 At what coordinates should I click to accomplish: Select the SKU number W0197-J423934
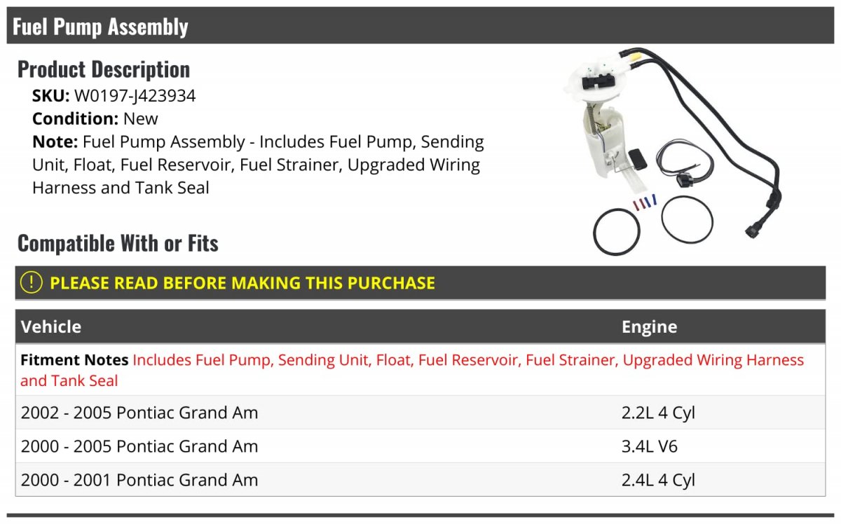(x=135, y=96)
